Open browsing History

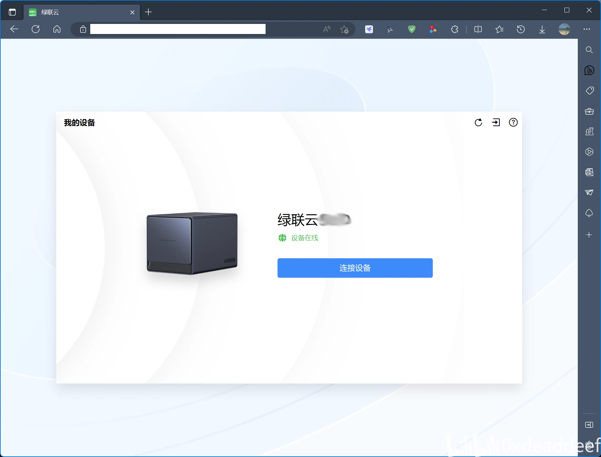coord(521,29)
